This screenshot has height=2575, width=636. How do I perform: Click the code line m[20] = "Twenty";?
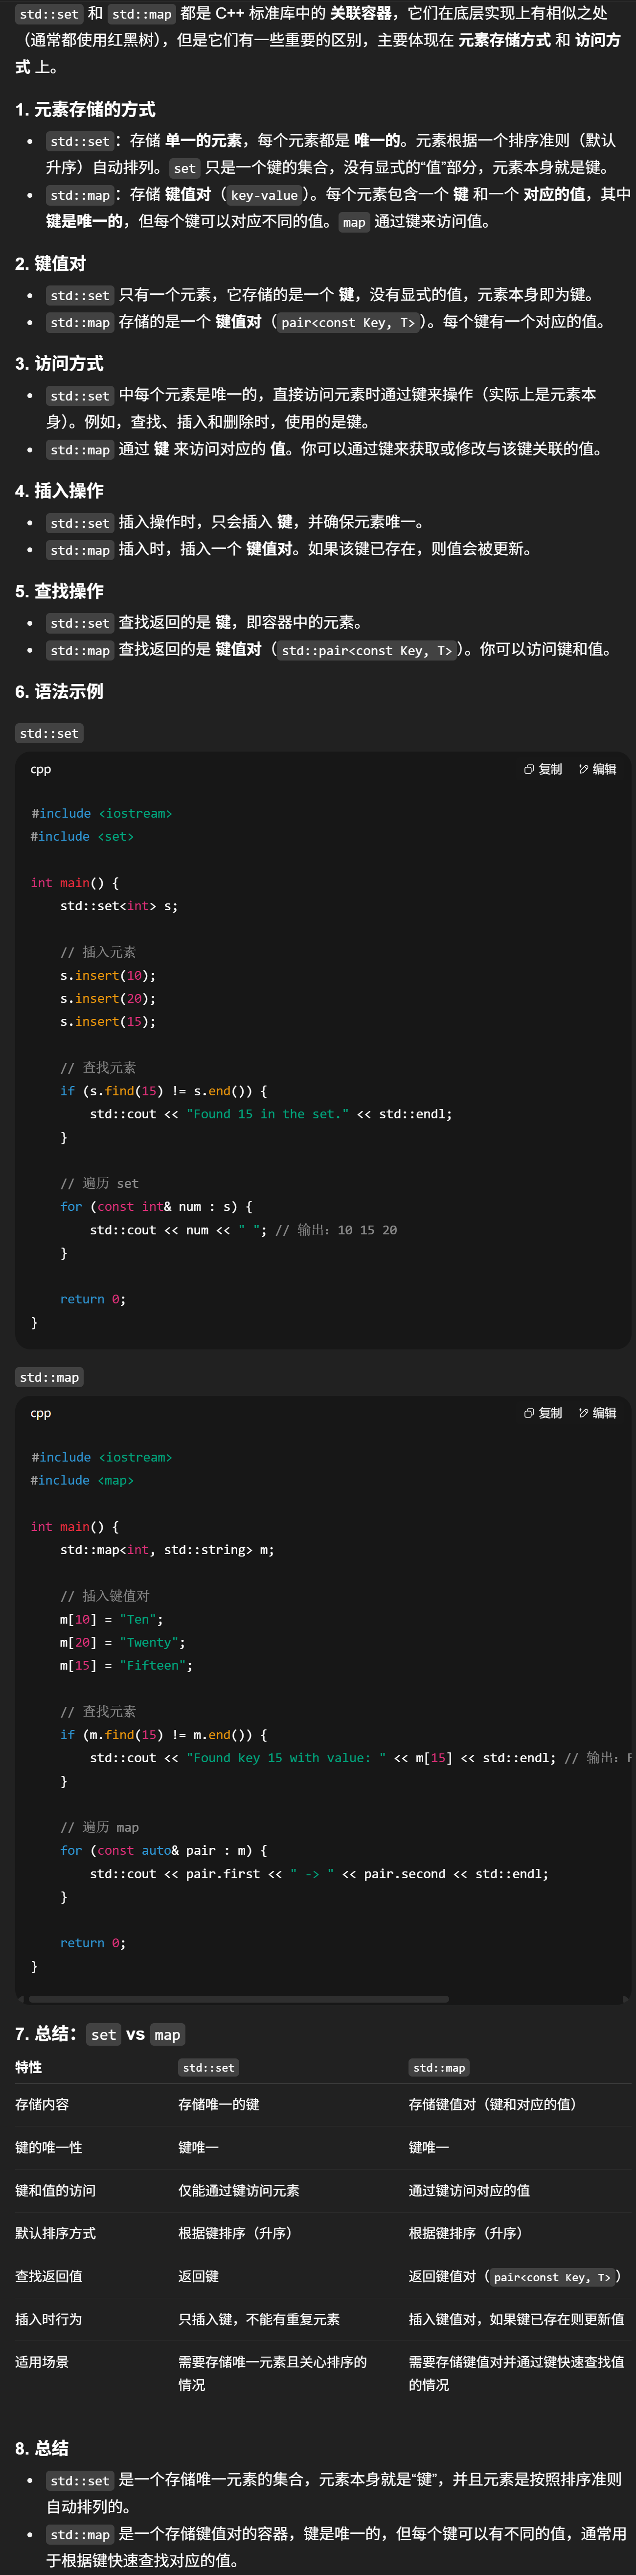point(123,1641)
